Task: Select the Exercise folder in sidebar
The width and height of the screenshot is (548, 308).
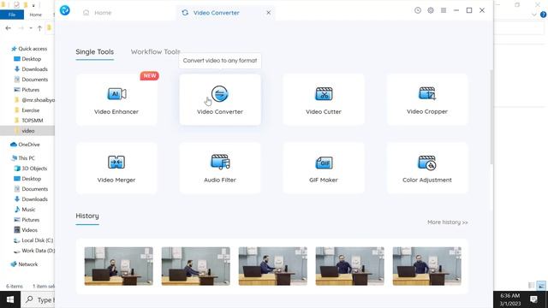Action: coord(27,110)
